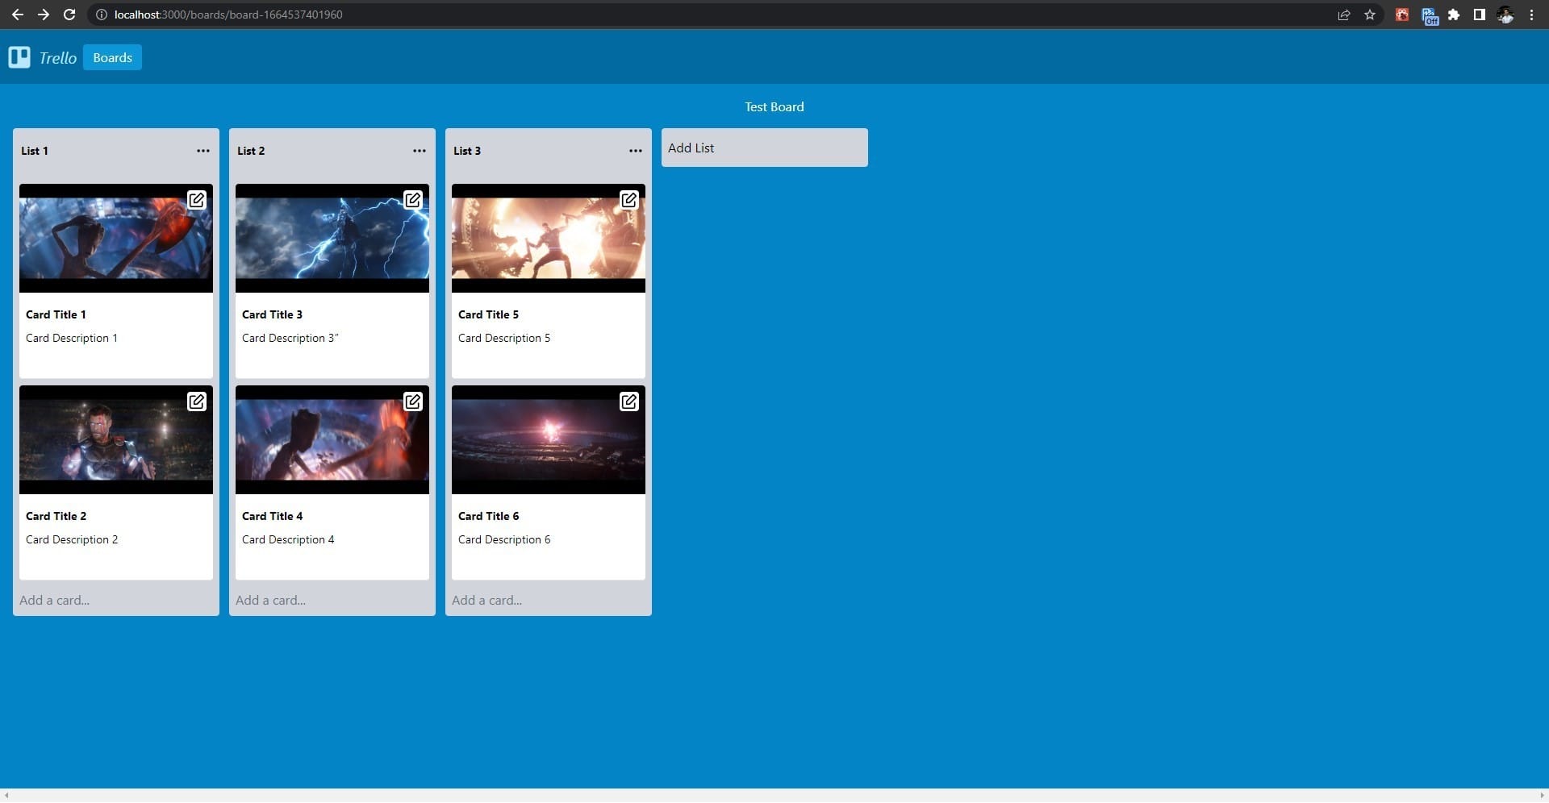Expand the List 2 options menu
Image resolution: width=1549 pixels, height=803 pixels.
tap(419, 151)
